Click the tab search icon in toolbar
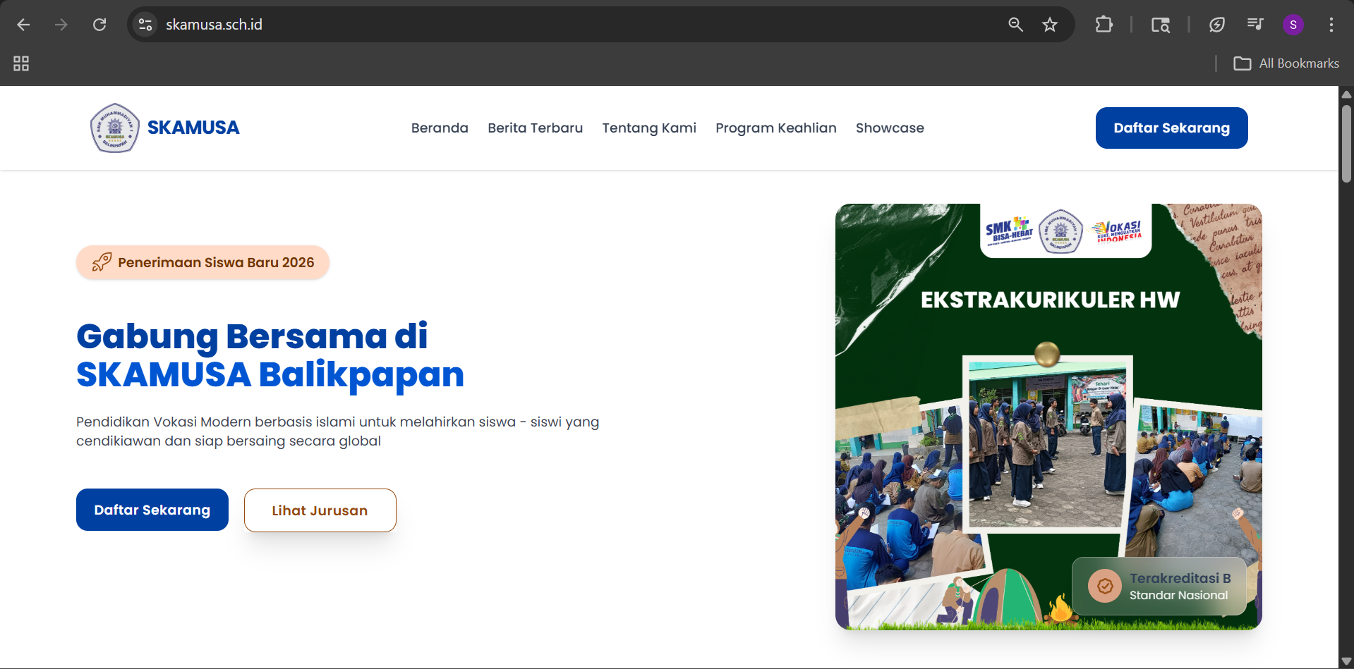 coord(1161,25)
